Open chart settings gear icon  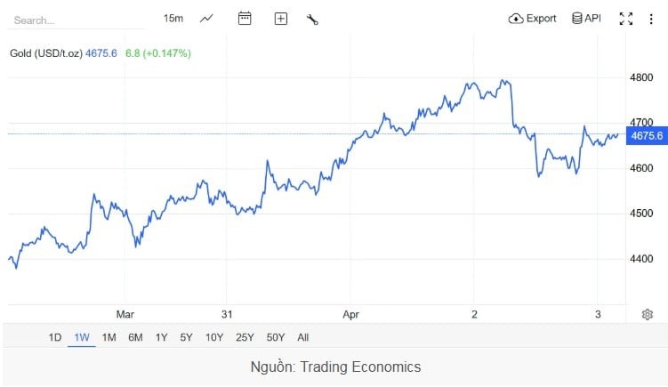[x=648, y=314]
